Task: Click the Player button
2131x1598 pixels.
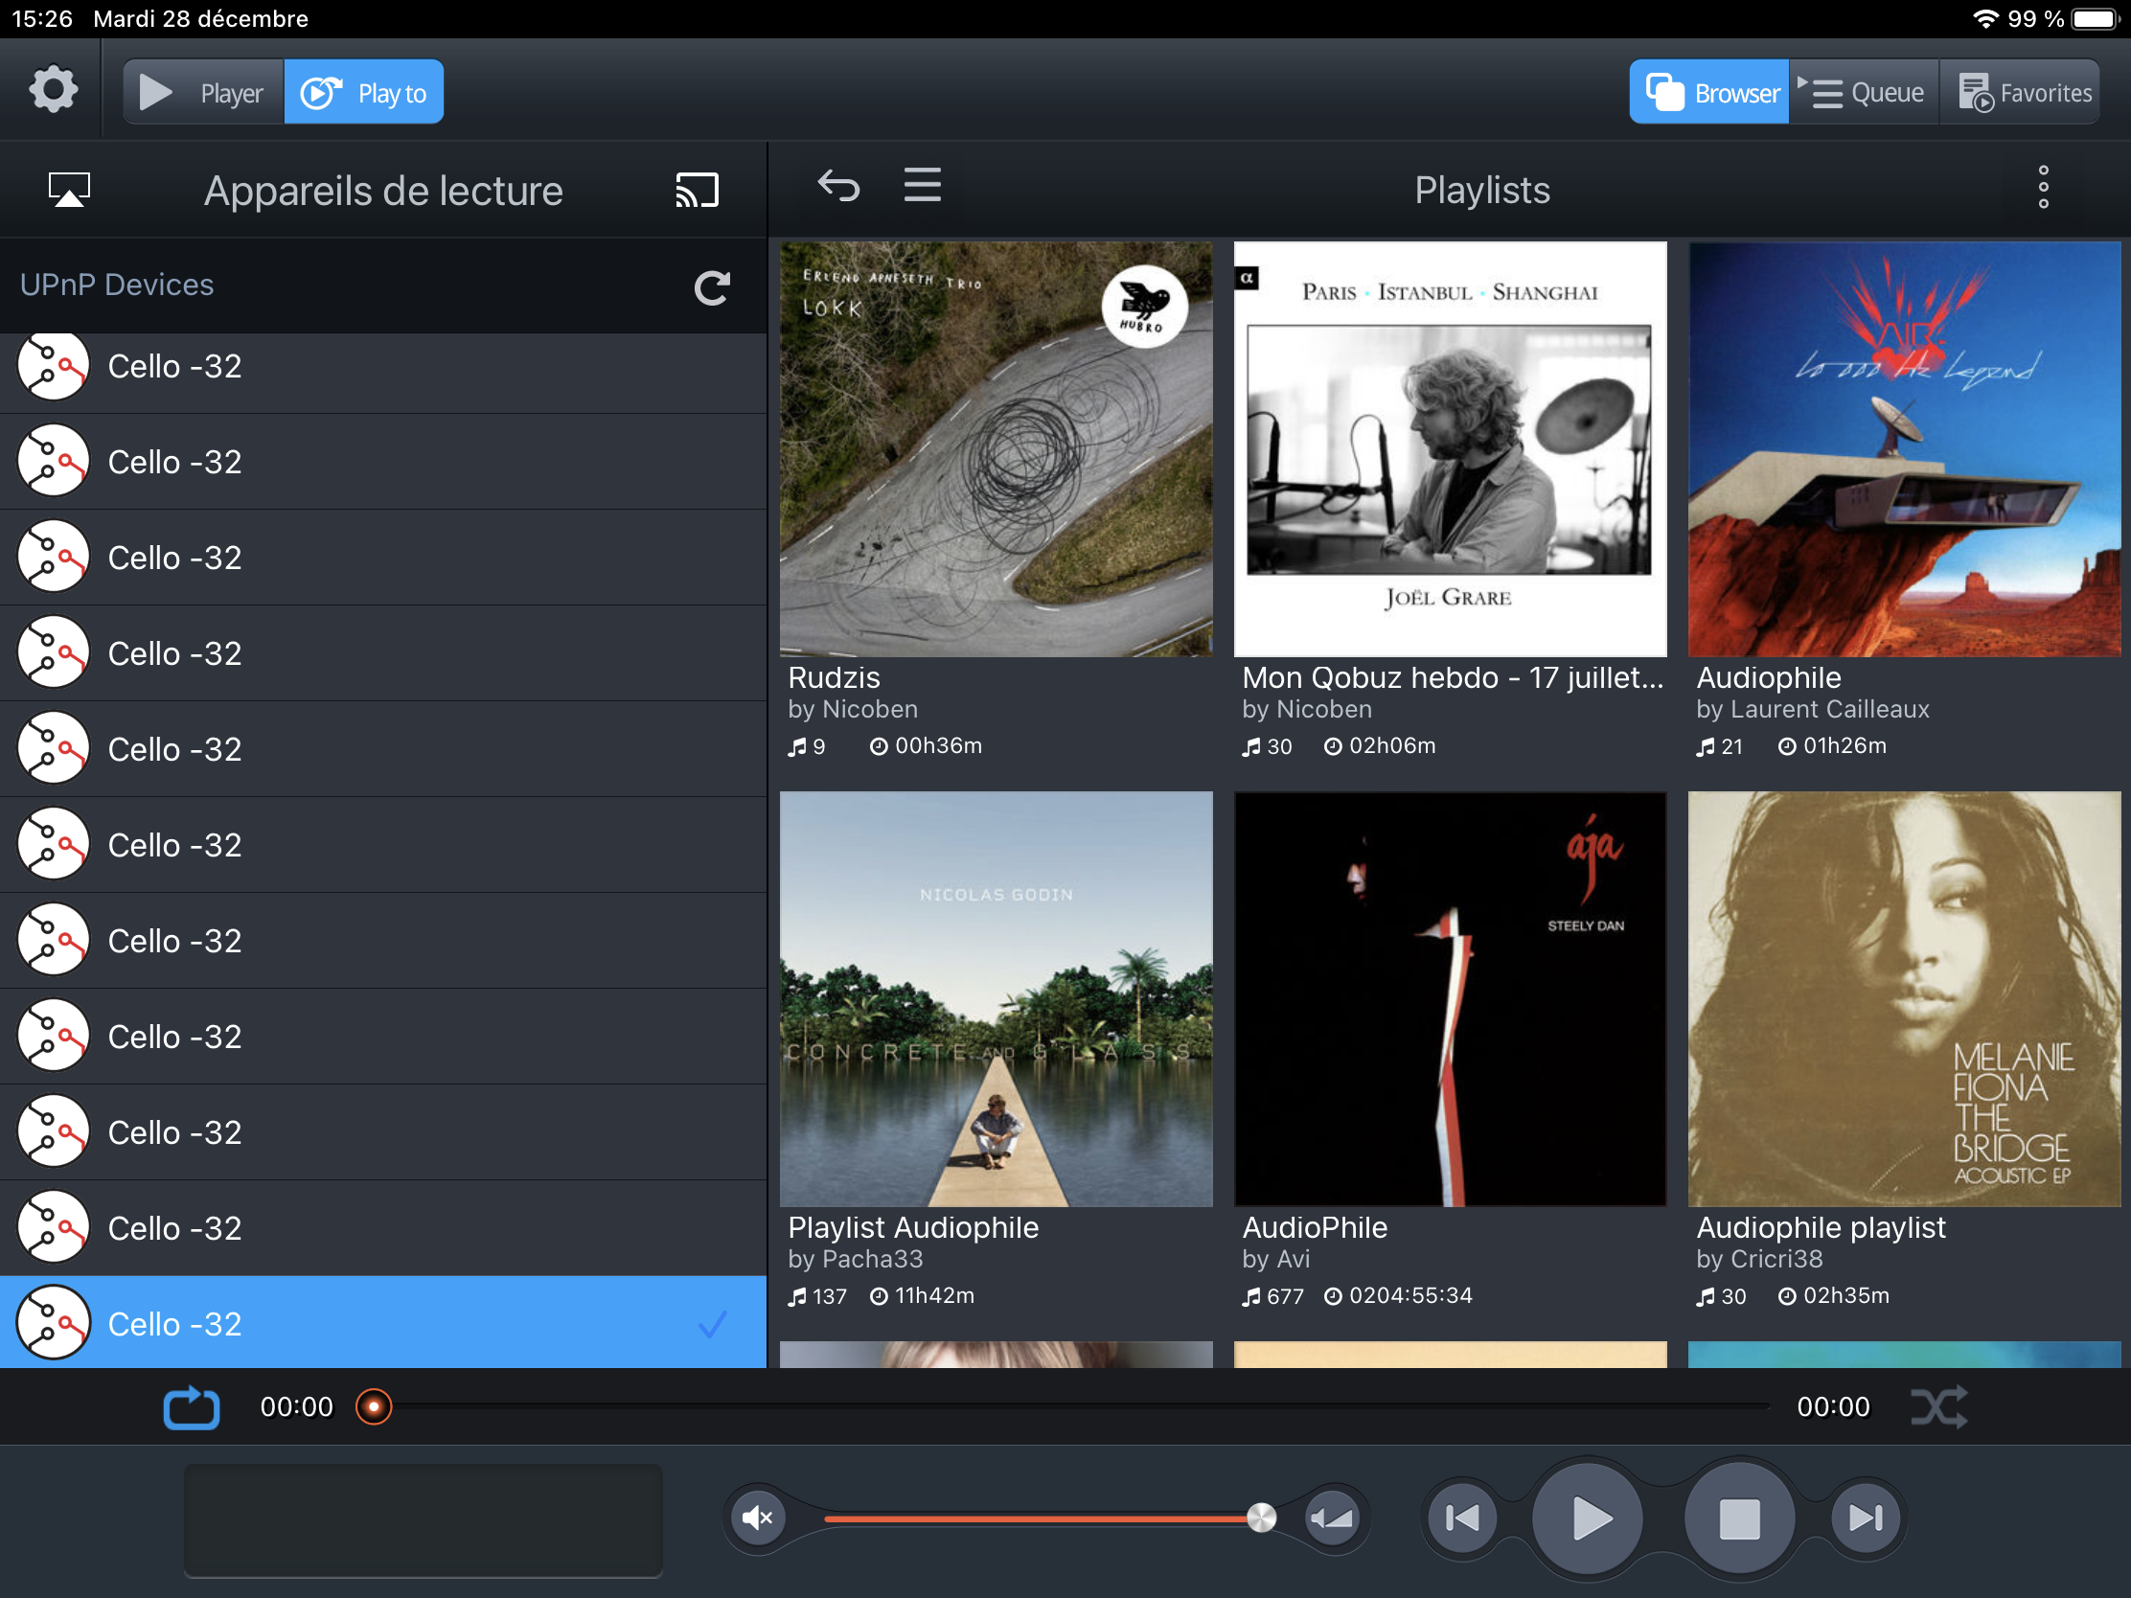Action: [x=203, y=93]
